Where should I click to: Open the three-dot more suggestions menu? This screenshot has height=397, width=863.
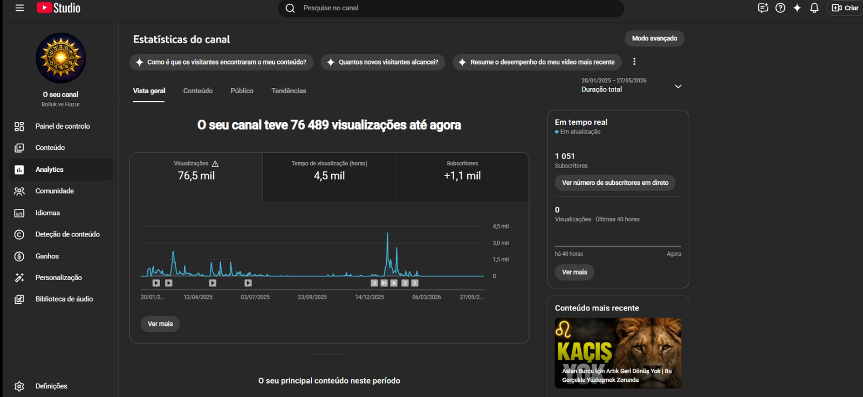tap(634, 62)
